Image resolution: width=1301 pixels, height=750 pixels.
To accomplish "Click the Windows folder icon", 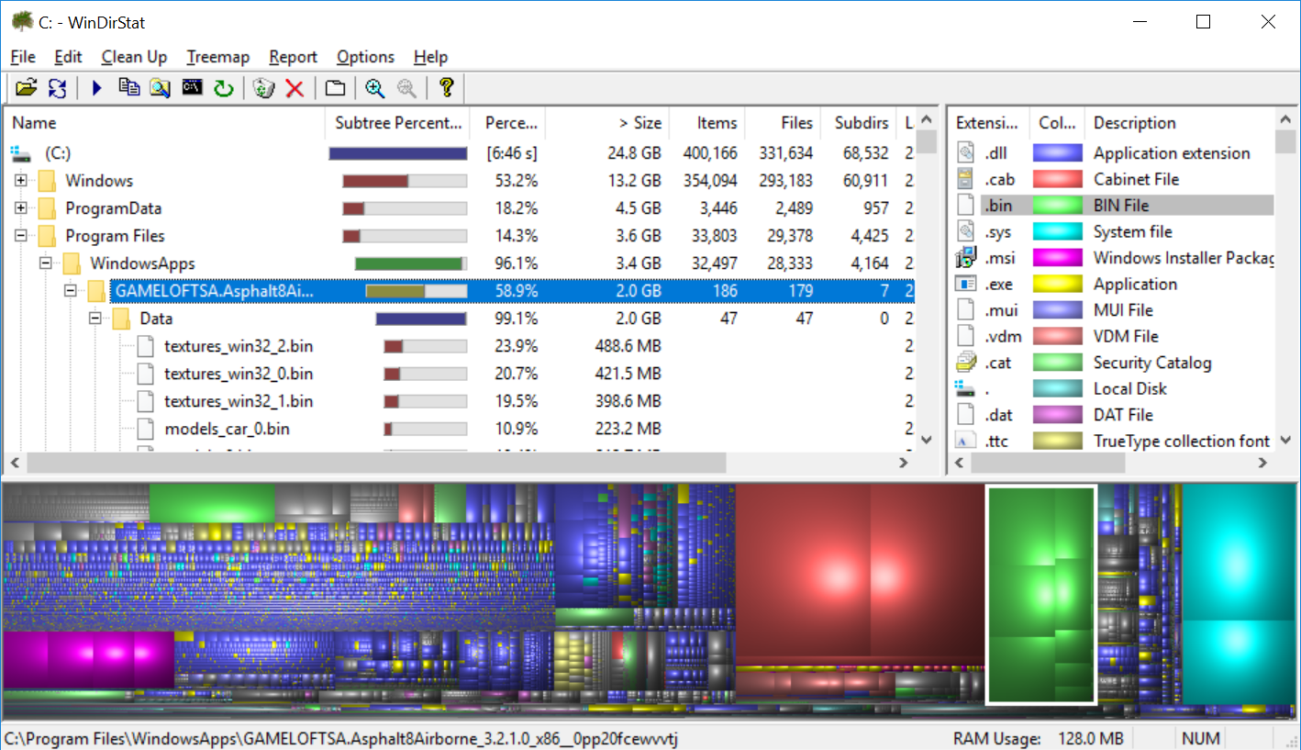I will click(47, 181).
